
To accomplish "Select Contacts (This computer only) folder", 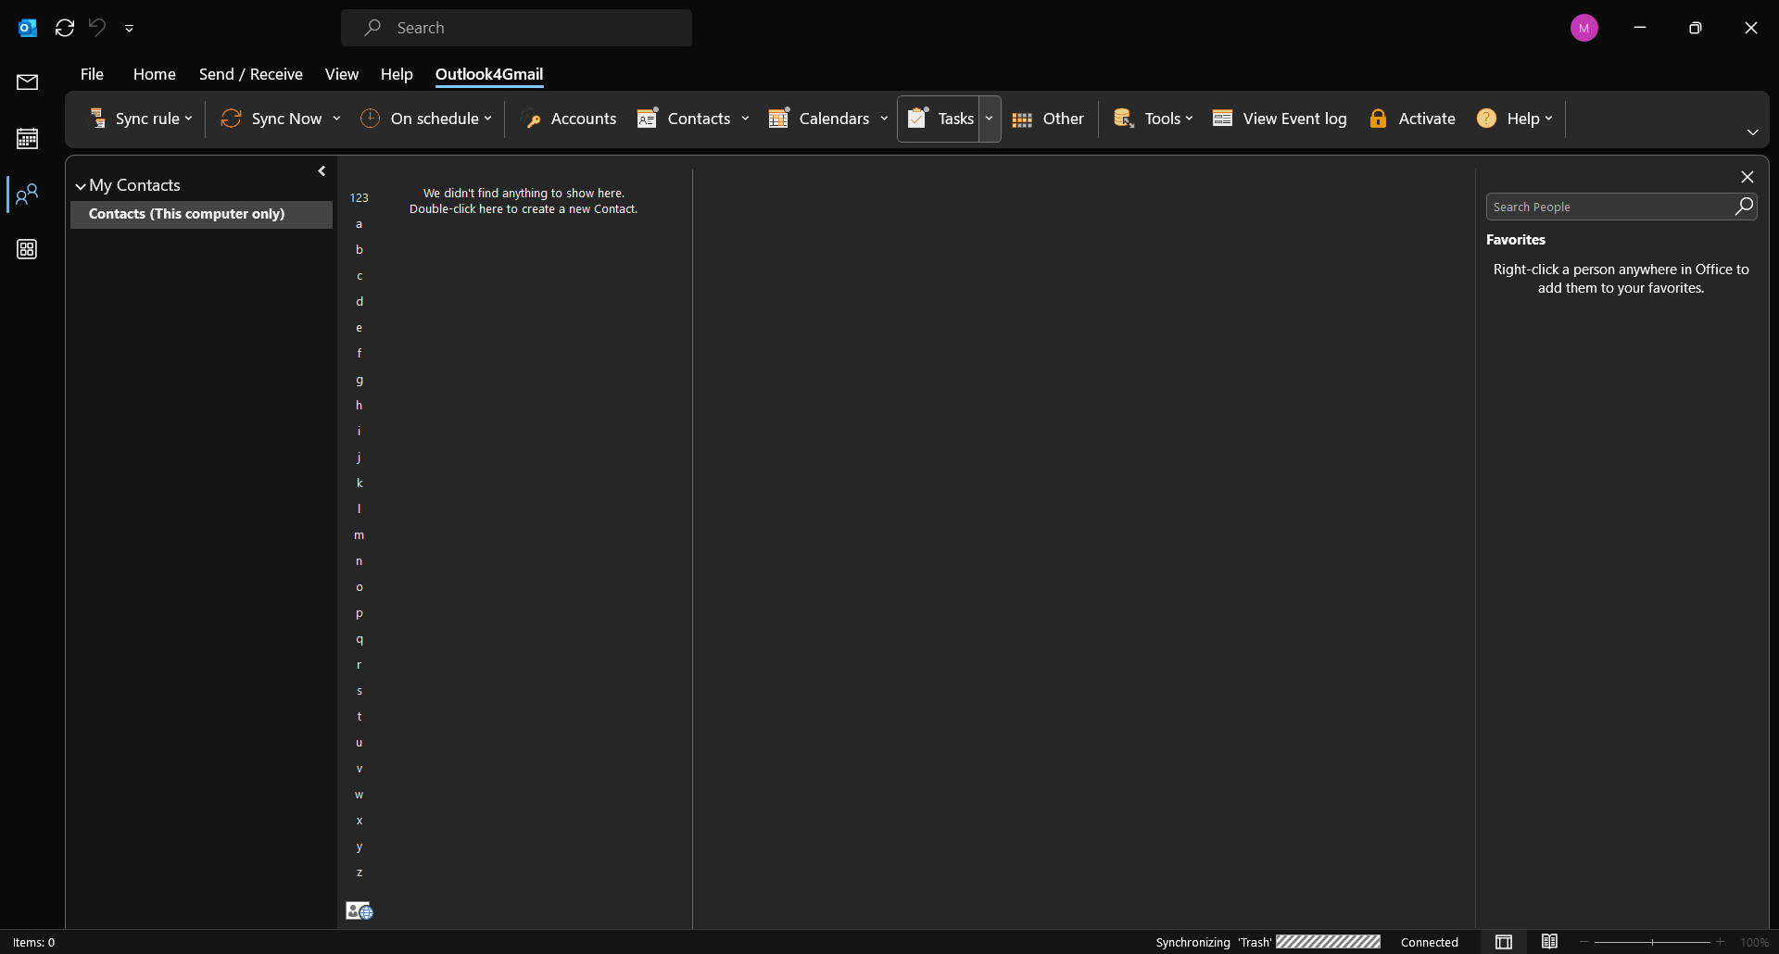I will coord(201,214).
